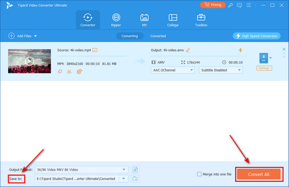The height and width of the screenshot is (187, 289).
Task: Remove the 4k-video file item
Action: 284,49
